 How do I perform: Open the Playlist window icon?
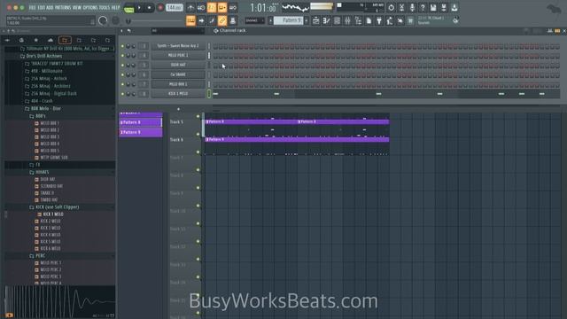click(315, 20)
